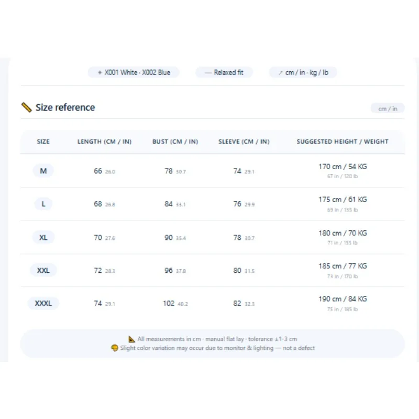Viewport: 419px width, 419px height.
Task: Click the ruler icon beside Size reference
Action: pos(27,107)
